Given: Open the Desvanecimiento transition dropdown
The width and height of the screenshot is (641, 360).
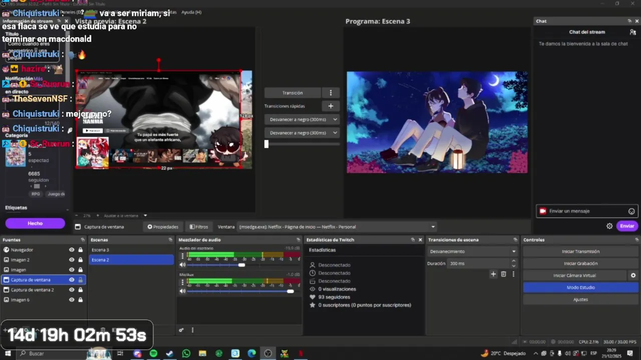Looking at the screenshot, I should pyautogui.click(x=472, y=251).
